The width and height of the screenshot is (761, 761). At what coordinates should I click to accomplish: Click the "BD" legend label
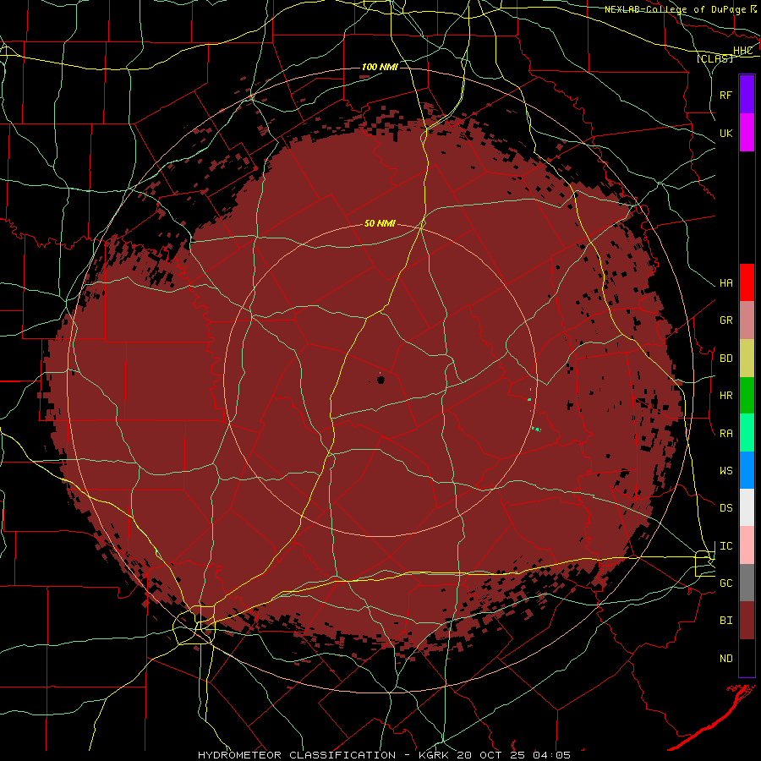tap(726, 359)
